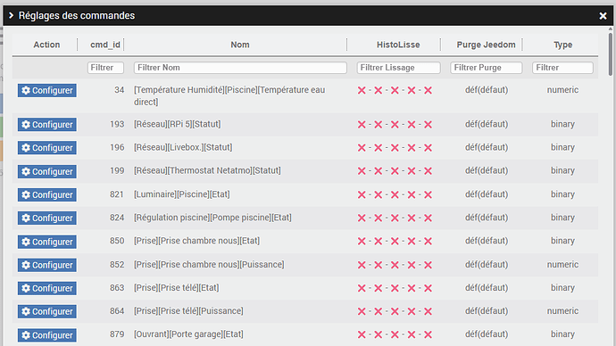This screenshot has height=346, width=616.
Task: Select Température eau direct command name
Action: tap(229, 95)
